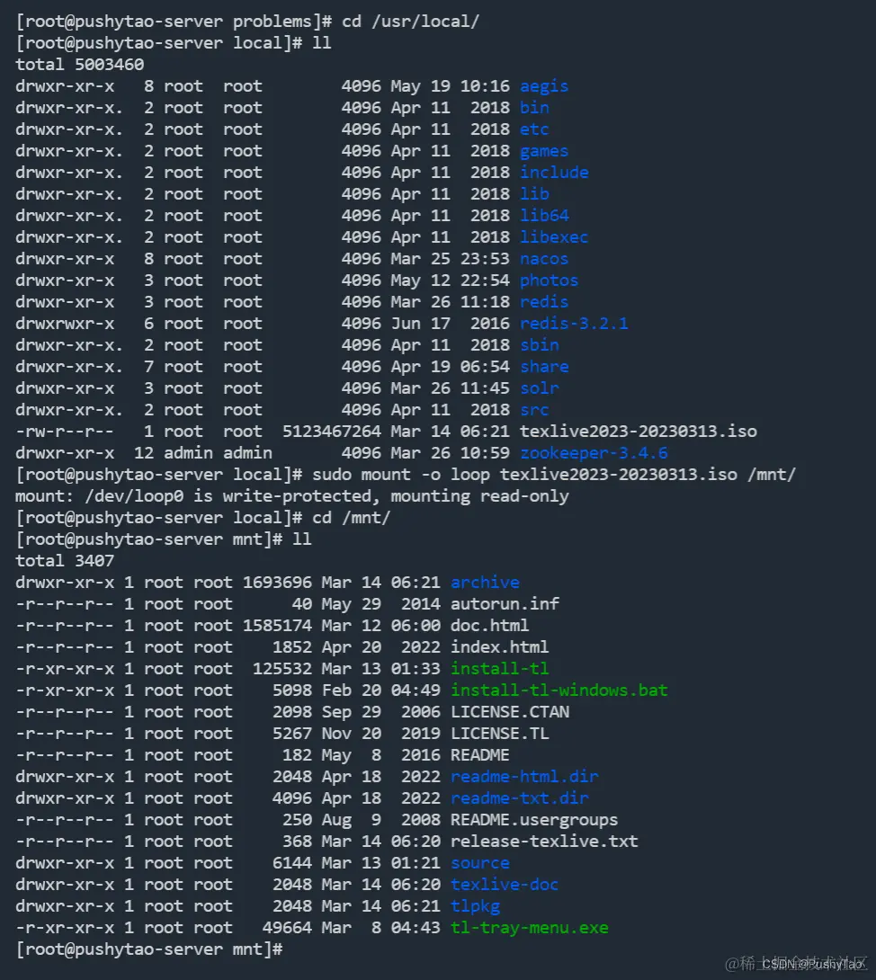Viewport: 876px width, 980px height.
Task: Click the archive directory in /mnt listing
Action: tap(485, 583)
